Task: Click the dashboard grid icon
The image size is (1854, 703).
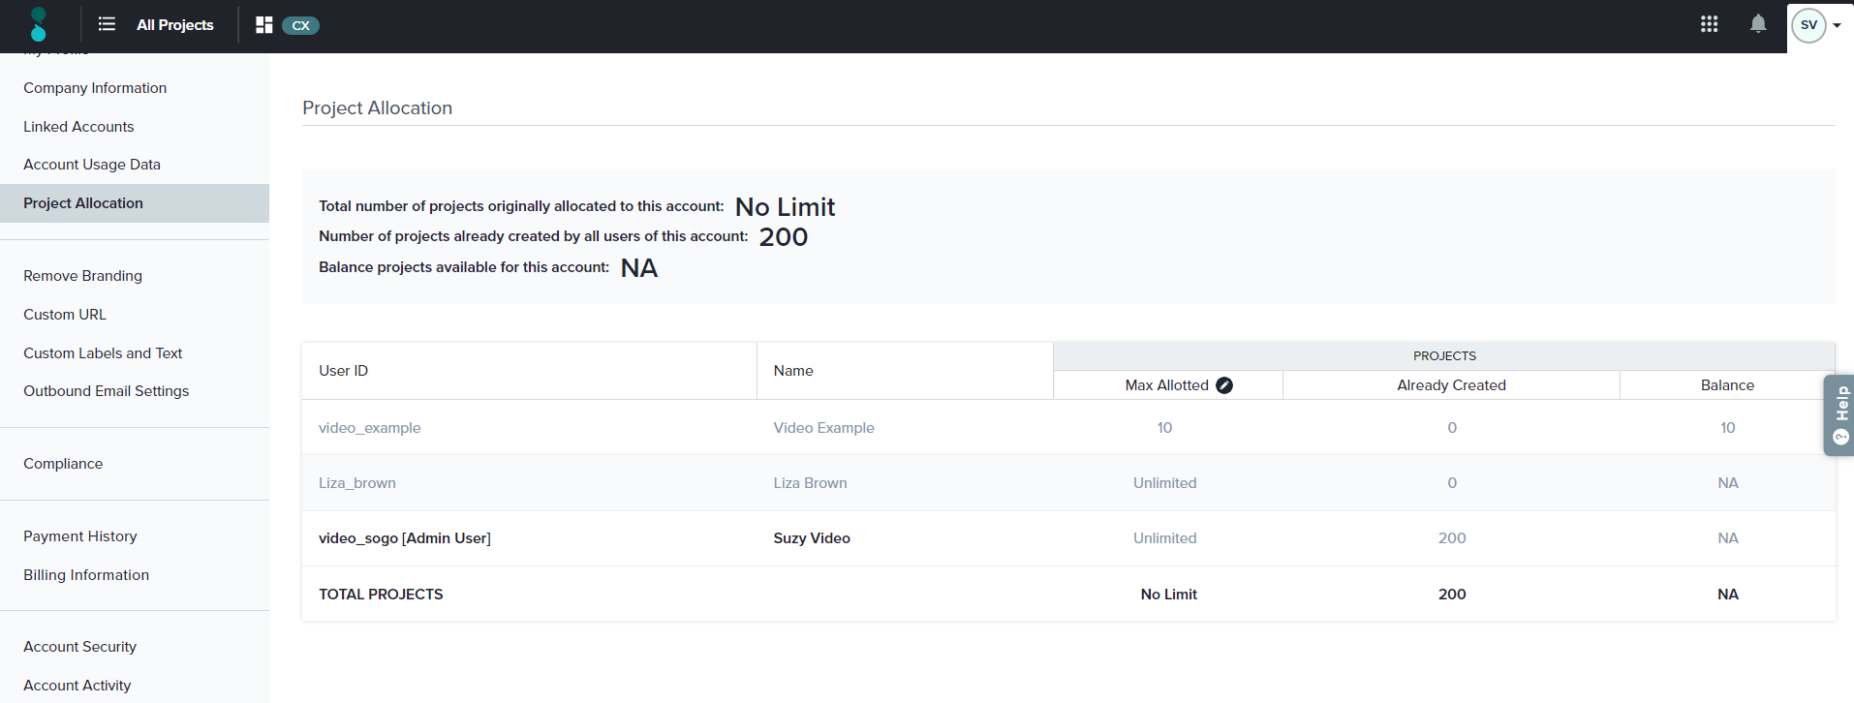Action: coord(263,25)
